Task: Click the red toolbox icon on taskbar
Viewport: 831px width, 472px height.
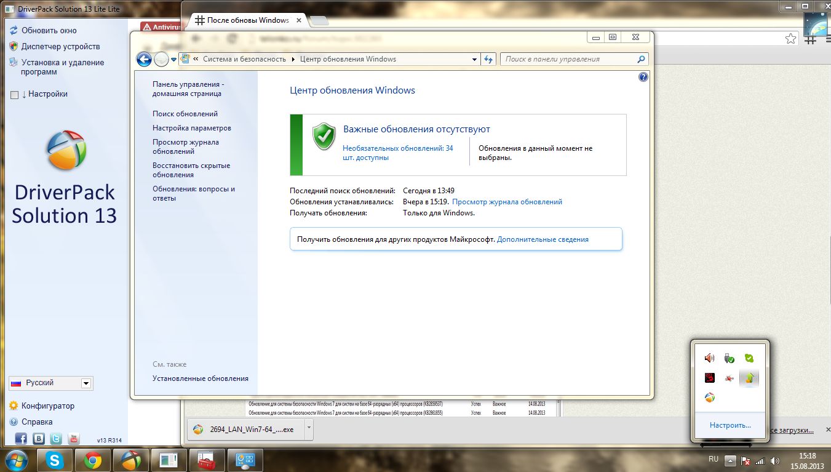Action: pyautogui.click(x=207, y=460)
